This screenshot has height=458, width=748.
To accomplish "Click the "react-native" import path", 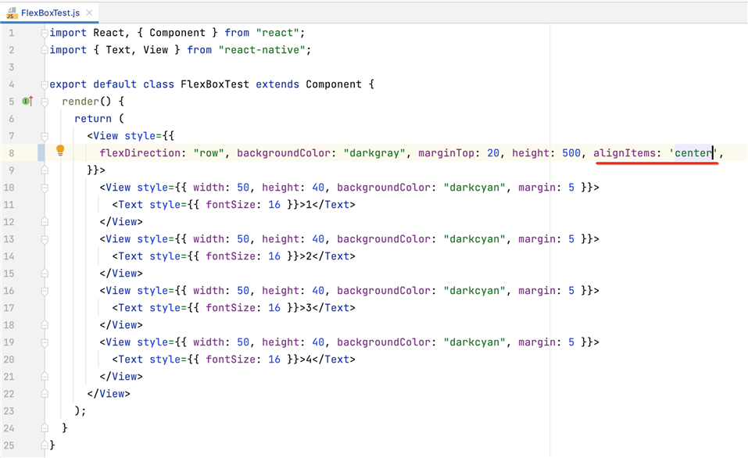I will point(264,50).
